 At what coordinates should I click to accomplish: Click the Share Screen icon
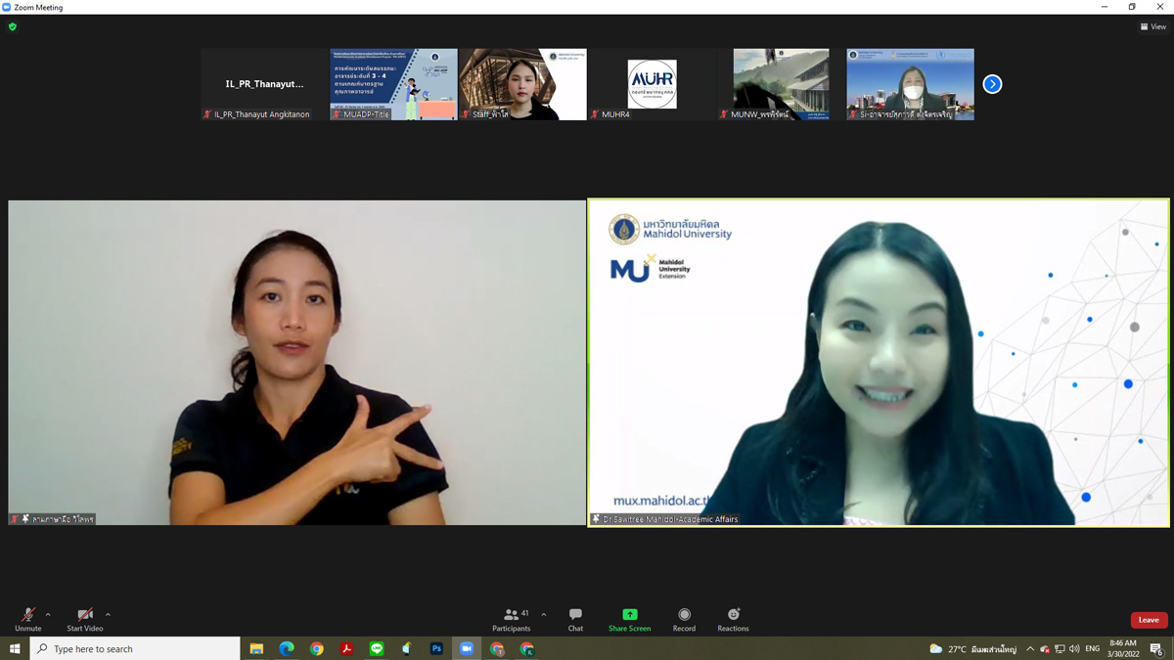click(x=629, y=619)
